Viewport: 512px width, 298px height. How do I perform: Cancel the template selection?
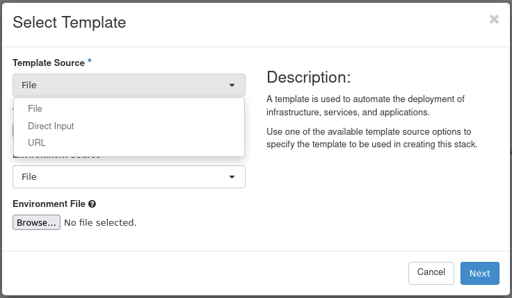pos(431,272)
